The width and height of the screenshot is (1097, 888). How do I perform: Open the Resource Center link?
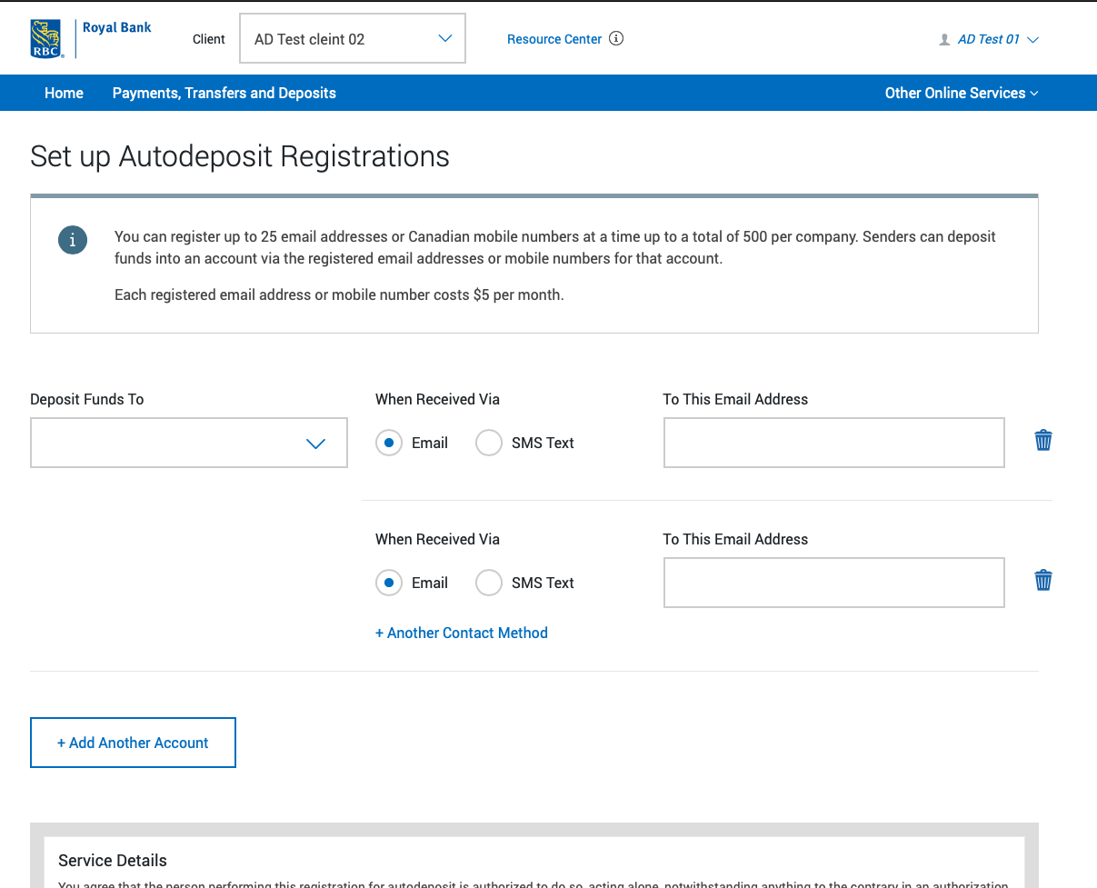pyautogui.click(x=553, y=39)
